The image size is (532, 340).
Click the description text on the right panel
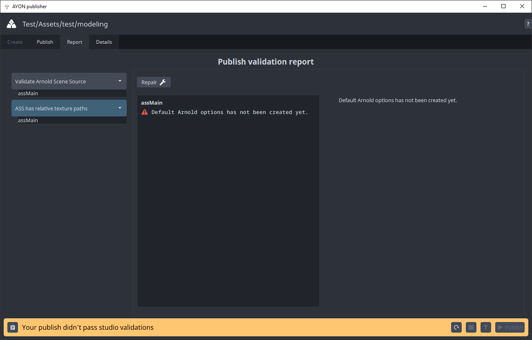tap(398, 100)
